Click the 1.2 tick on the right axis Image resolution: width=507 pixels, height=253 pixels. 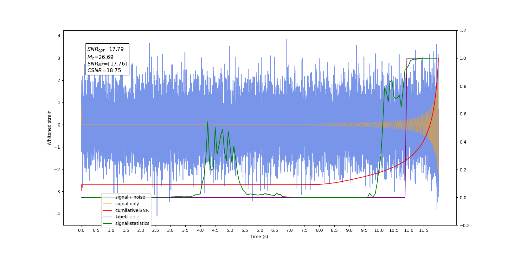(x=463, y=31)
